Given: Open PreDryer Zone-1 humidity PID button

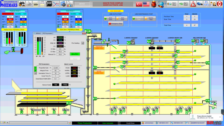Looking at the screenshot, I should (23, 27).
